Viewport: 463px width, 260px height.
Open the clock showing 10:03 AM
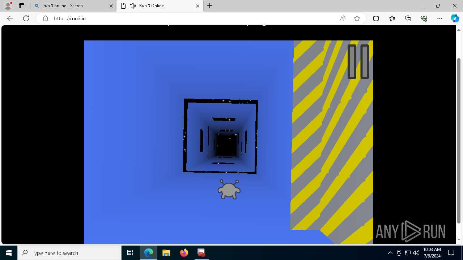[x=432, y=253]
